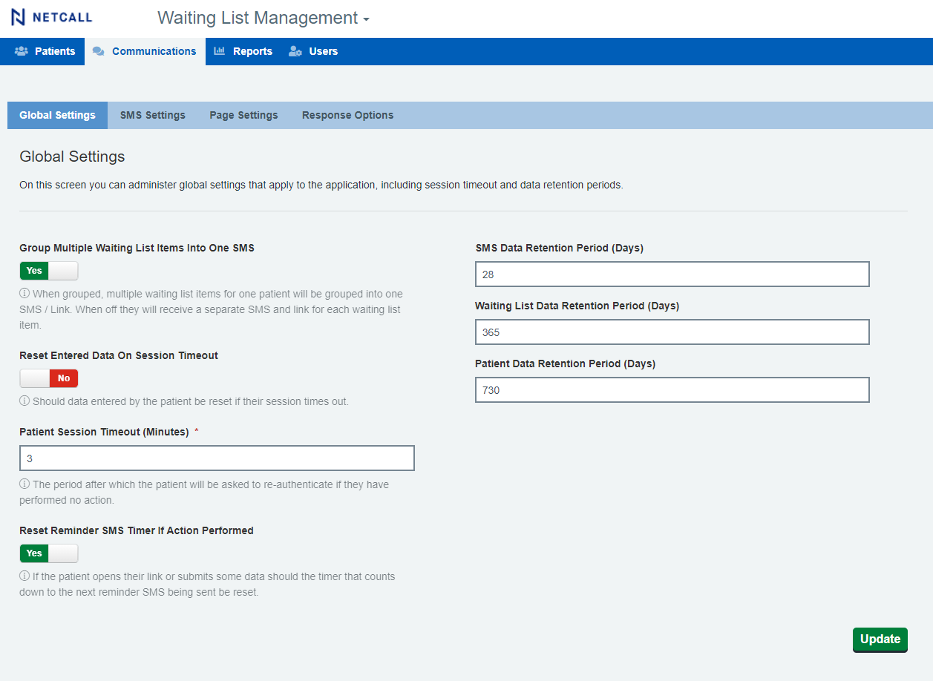Toggle Reset Reminder SMS Timer switch
Image resolution: width=933 pixels, height=681 pixels.
49,553
